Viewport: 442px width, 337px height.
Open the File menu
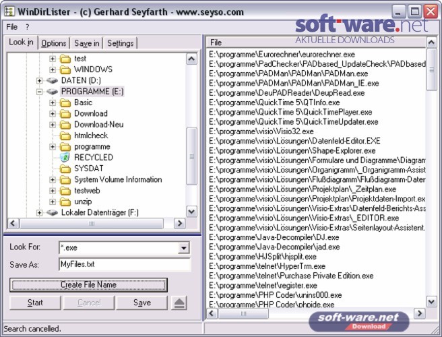pyautogui.click(x=12, y=27)
